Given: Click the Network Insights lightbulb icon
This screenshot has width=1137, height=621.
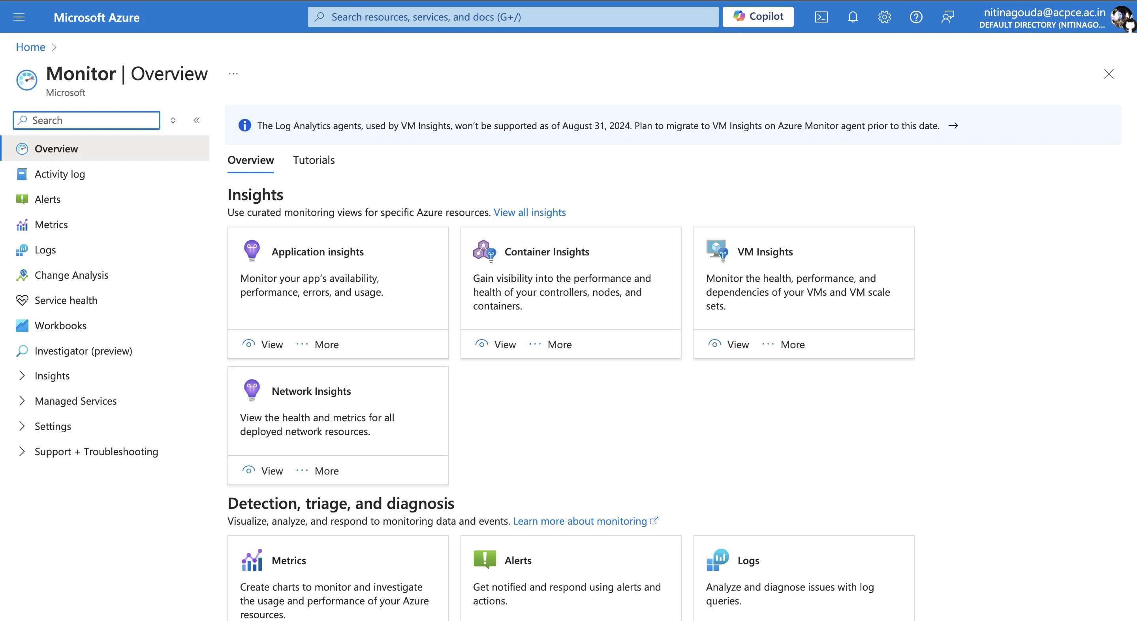Looking at the screenshot, I should coord(252,390).
